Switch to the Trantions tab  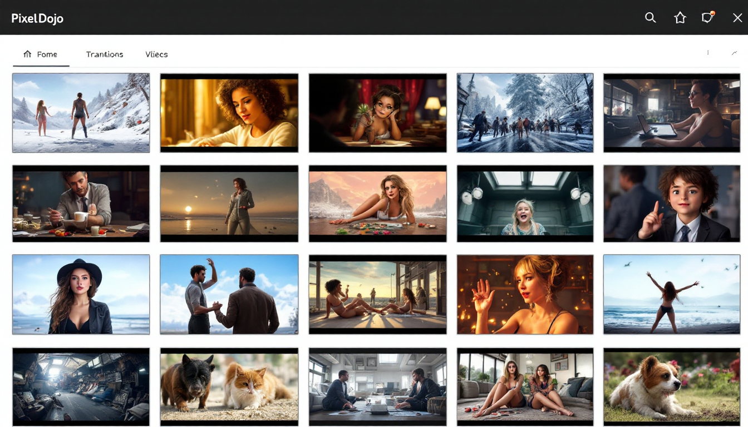click(104, 54)
